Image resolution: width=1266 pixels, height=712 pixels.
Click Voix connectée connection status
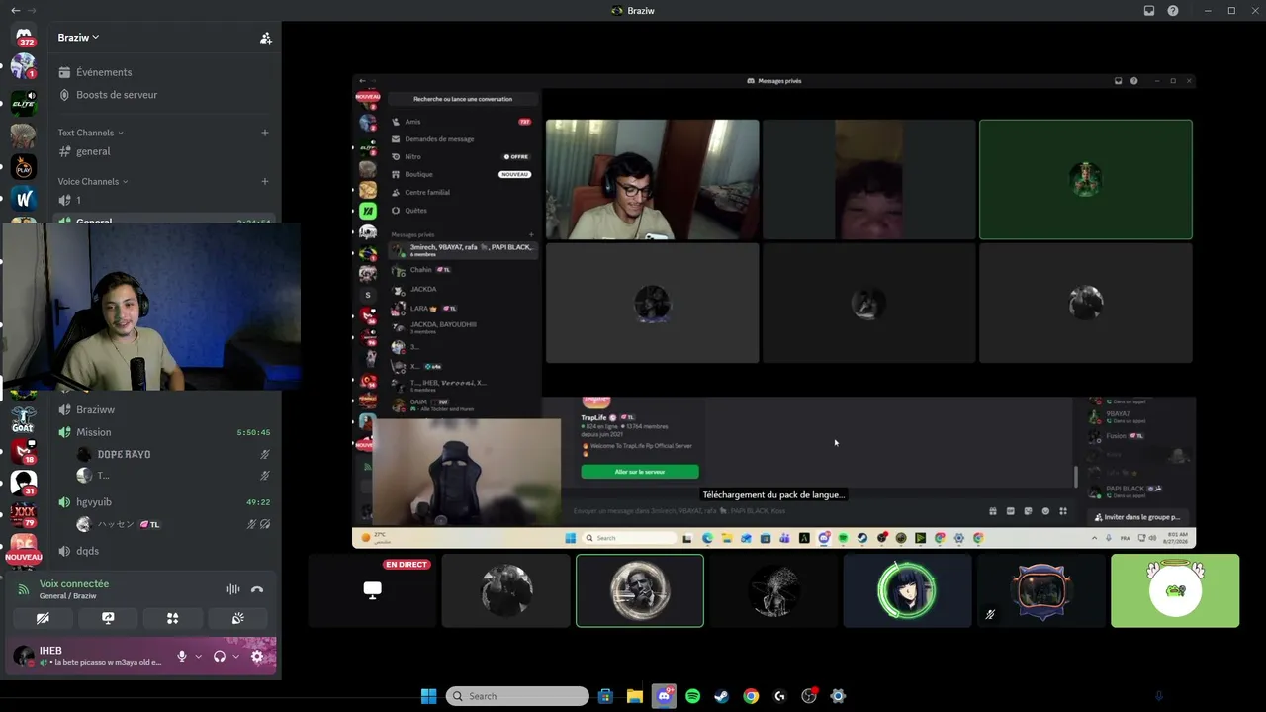[74, 584]
